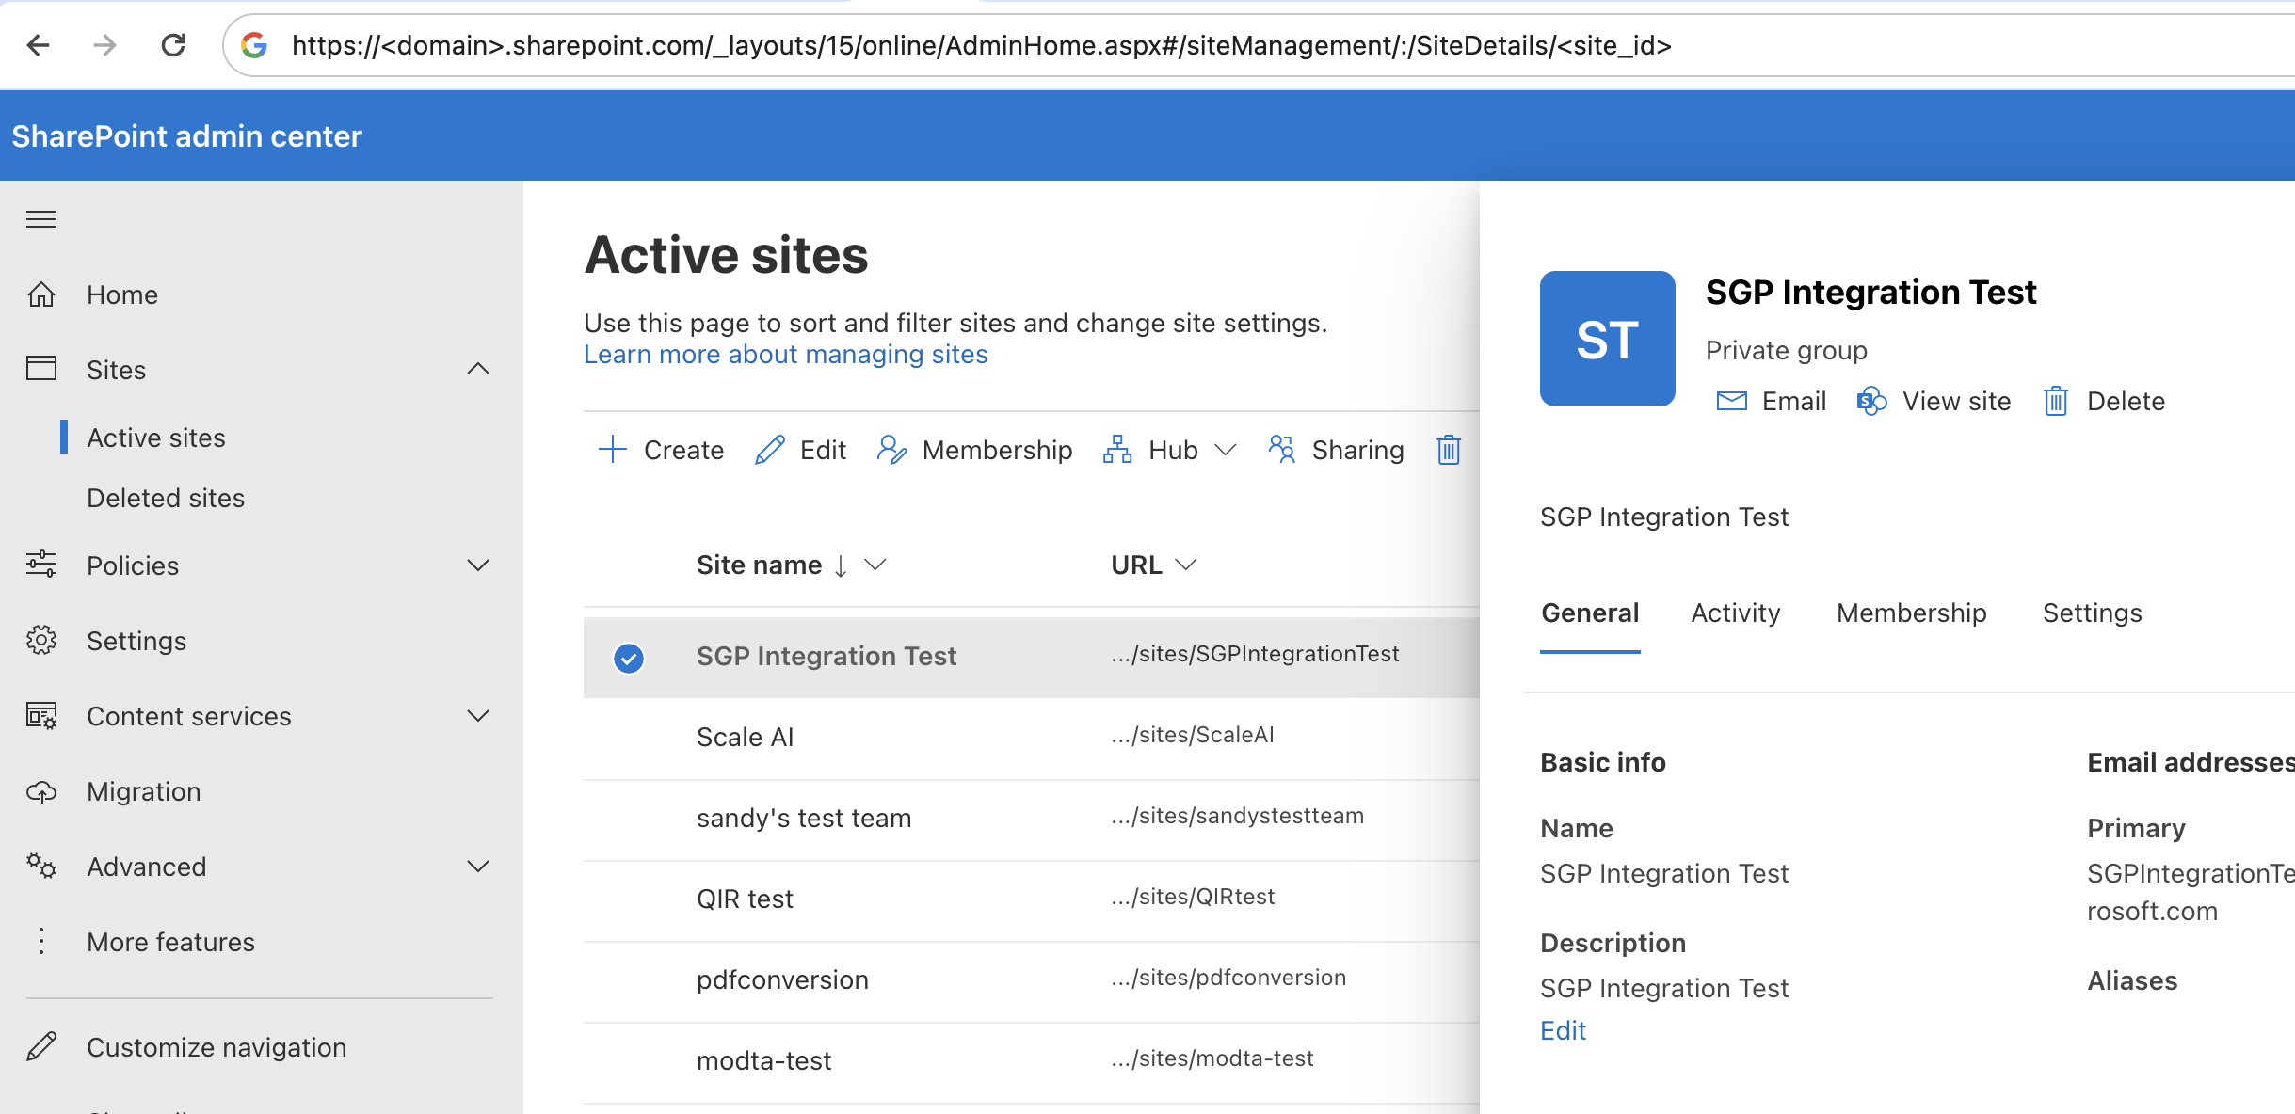Expand the Policies navigation section

pos(478,565)
